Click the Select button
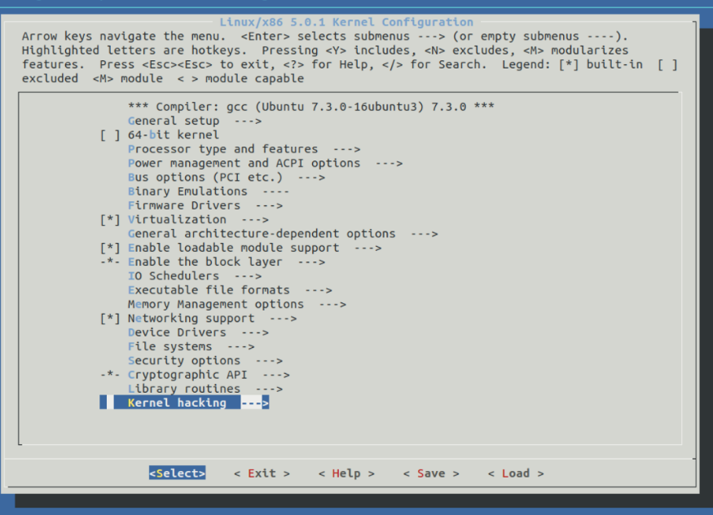The width and height of the screenshot is (713, 515). click(178, 473)
